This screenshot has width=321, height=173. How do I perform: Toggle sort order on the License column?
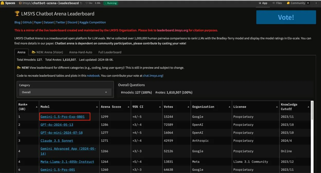[277, 107]
